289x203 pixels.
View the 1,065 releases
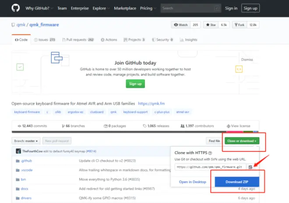click(156, 126)
